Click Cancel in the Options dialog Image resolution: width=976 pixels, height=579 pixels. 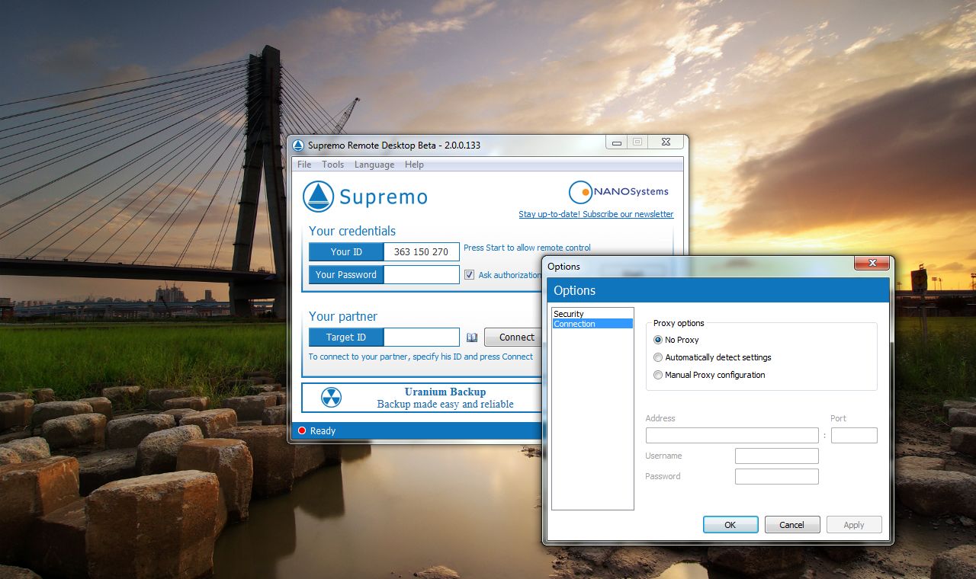point(791,525)
